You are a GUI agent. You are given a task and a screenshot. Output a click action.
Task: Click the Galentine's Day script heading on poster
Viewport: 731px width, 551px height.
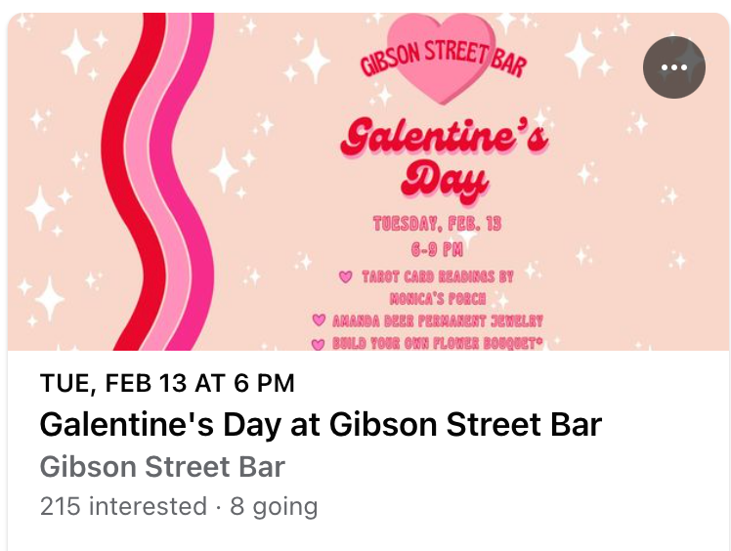tap(444, 159)
